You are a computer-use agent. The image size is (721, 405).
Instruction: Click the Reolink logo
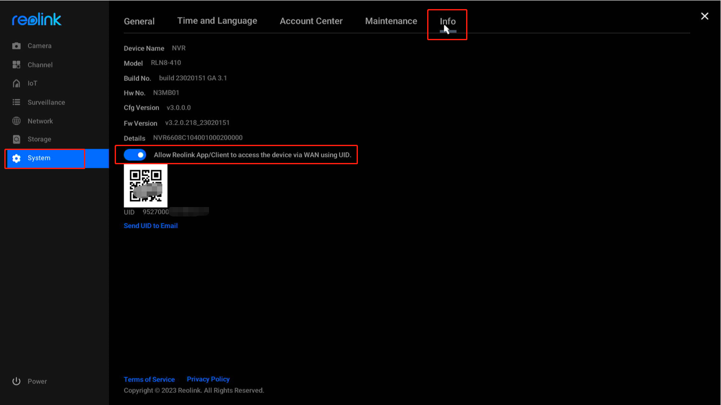[x=37, y=19]
